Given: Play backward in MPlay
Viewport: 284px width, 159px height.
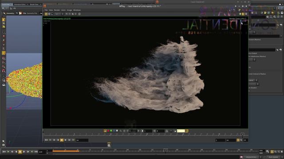Looking at the screenshot, I should (58, 140).
